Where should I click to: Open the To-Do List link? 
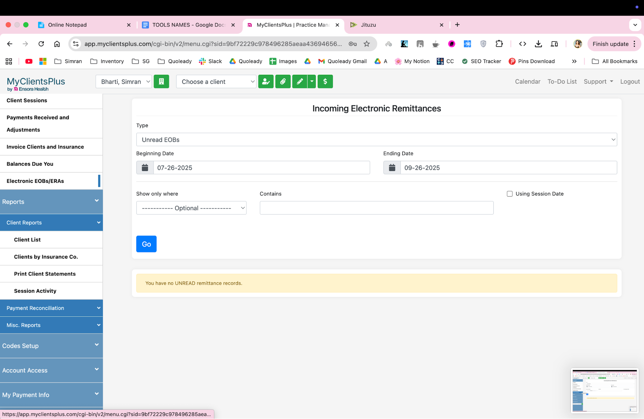(x=562, y=81)
